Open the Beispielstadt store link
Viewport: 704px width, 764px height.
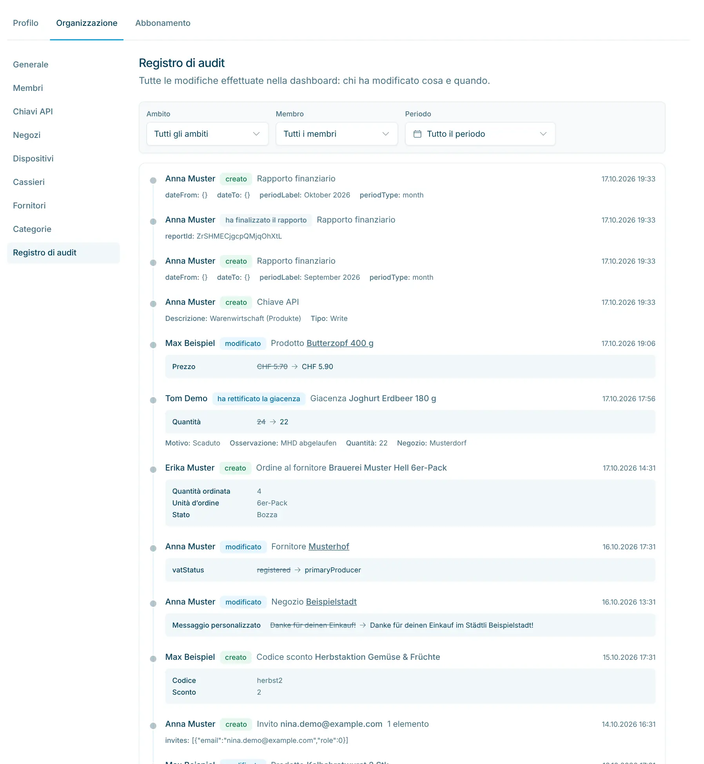pos(331,602)
